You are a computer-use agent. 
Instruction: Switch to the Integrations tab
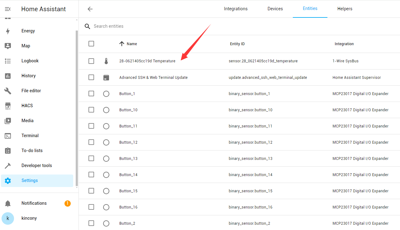tap(236, 9)
